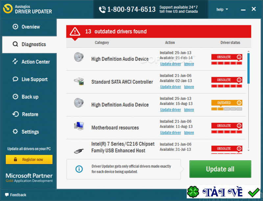Image resolution: width=263 pixels, height=201 pixels.
Task: Click the Motherboard resources device icon
Action: (79, 125)
